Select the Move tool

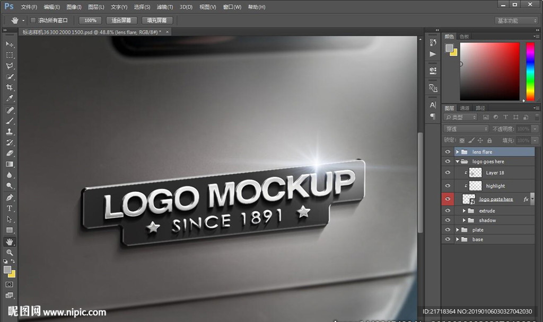tap(10, 44)
